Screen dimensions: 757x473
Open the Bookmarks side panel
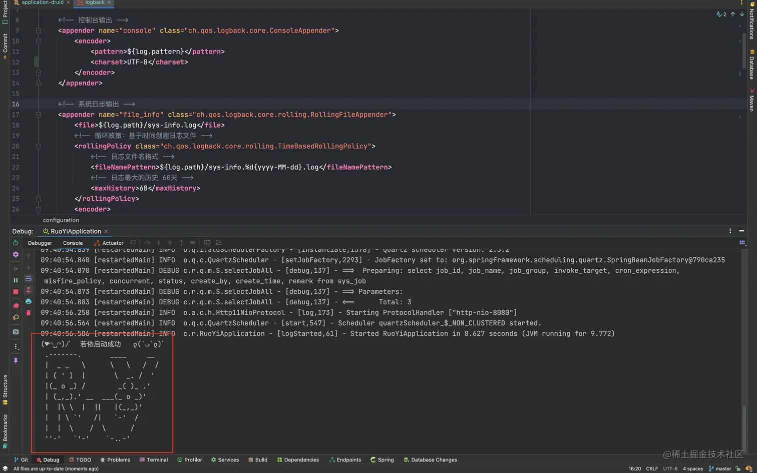pos(5,431)
